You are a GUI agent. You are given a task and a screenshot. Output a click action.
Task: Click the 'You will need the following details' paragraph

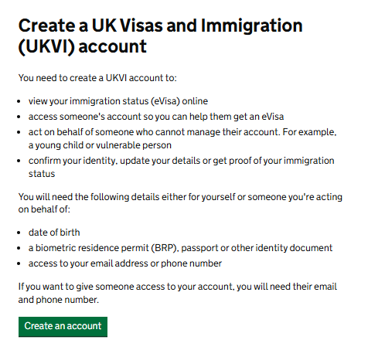180,203
